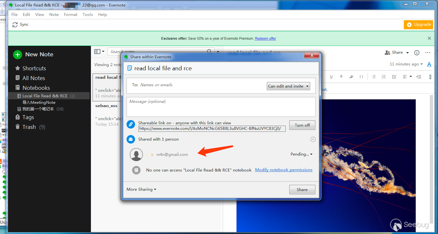This screenshot has width=438, height=234.
Task: Open the Edit menu
Action: [x=26, y=15]
